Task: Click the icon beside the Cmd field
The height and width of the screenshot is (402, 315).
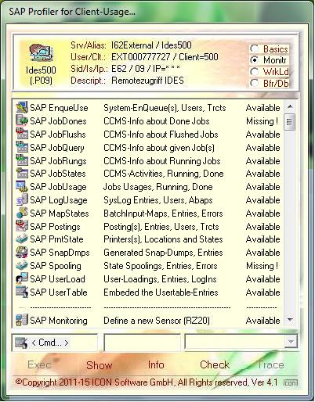Action: [21, 343]
